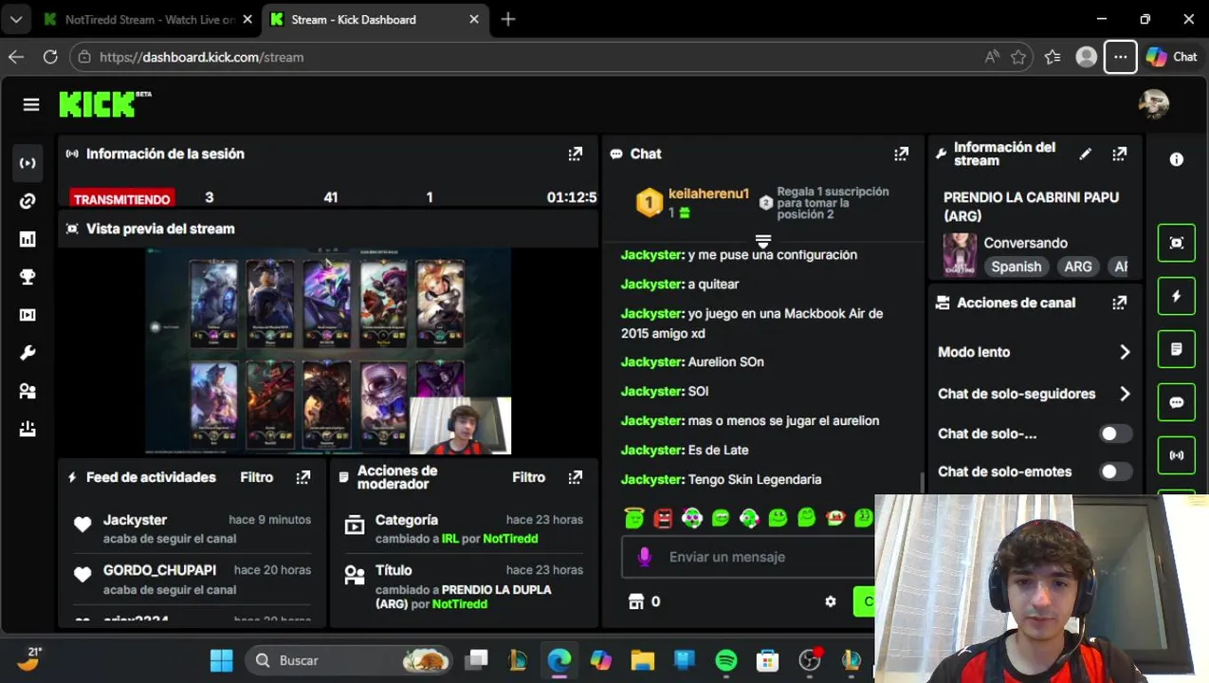Click the keilaherenu1 top gifter name
1209x683 pixels.
click(708, 194)
